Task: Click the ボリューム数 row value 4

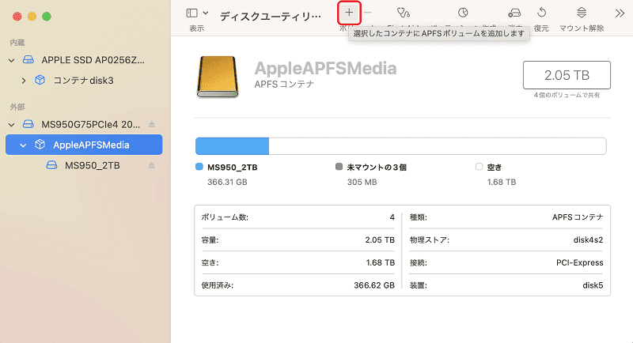Action: coord(392,217)
